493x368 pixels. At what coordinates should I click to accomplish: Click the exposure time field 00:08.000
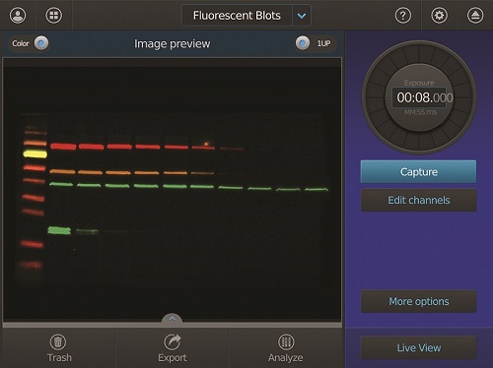pyautogui.click(x=419, y=97)
